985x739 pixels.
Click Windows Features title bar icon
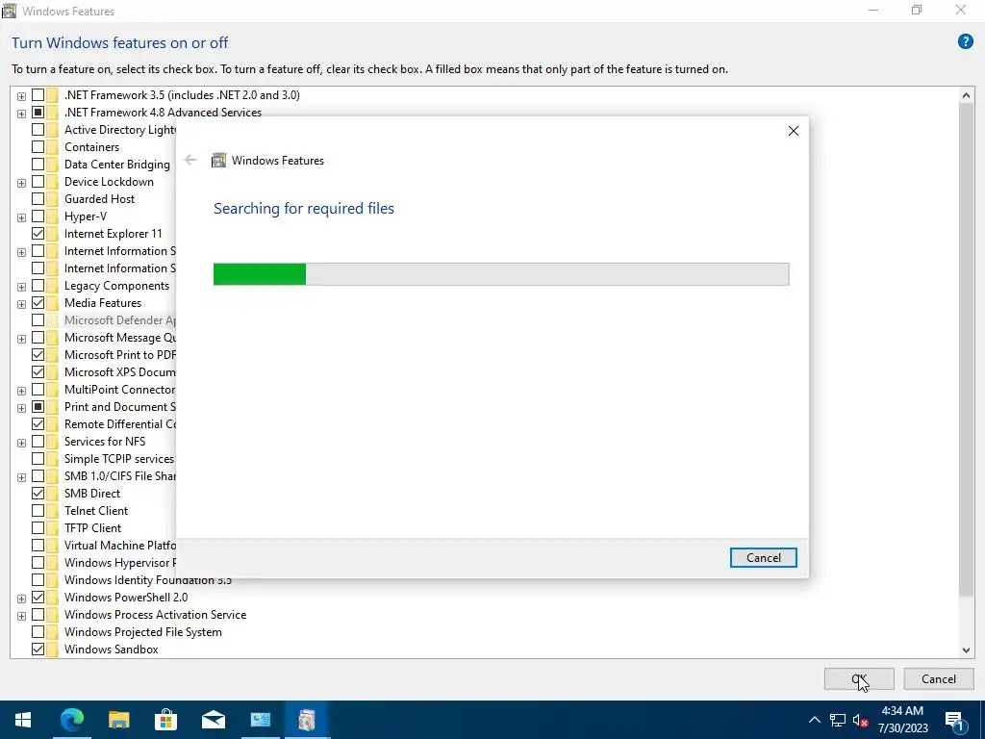(x=9, y=11)
